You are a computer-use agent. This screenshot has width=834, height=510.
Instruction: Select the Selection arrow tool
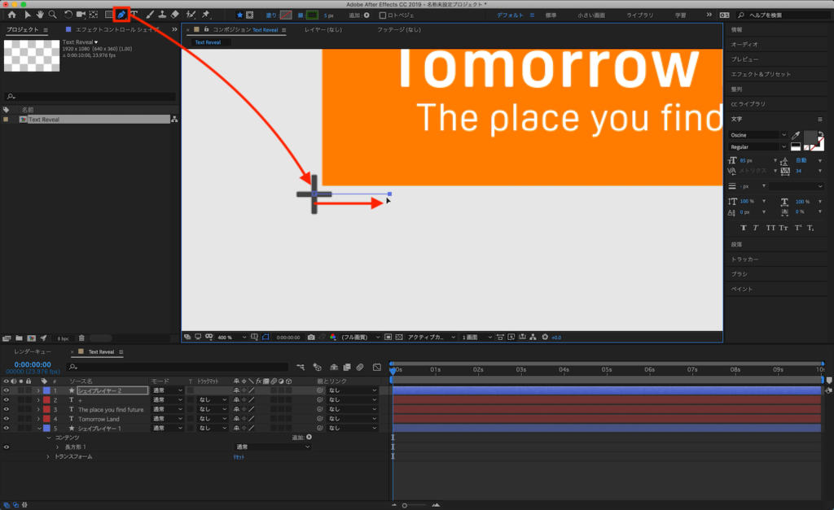[x=28, y=15]
